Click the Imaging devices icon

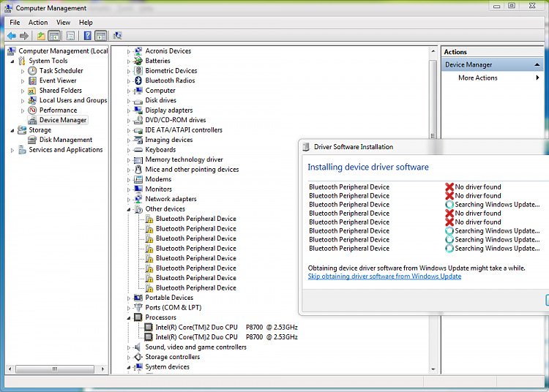[138, 140]
